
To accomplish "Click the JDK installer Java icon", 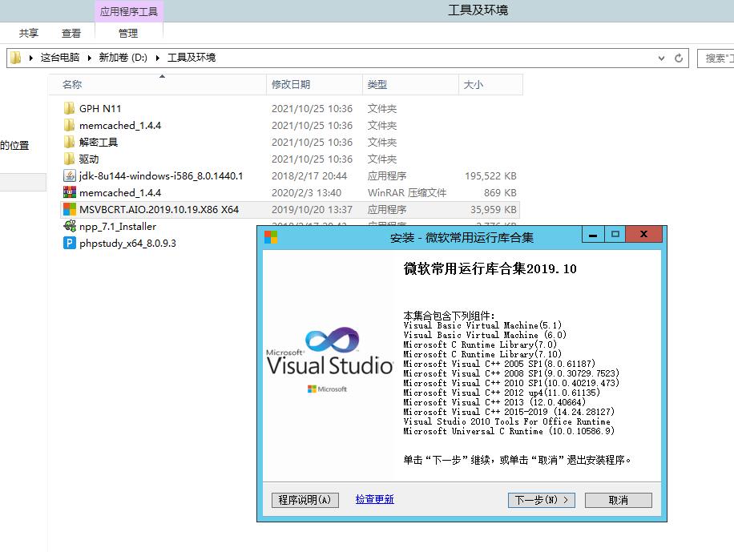I will 69,176.
